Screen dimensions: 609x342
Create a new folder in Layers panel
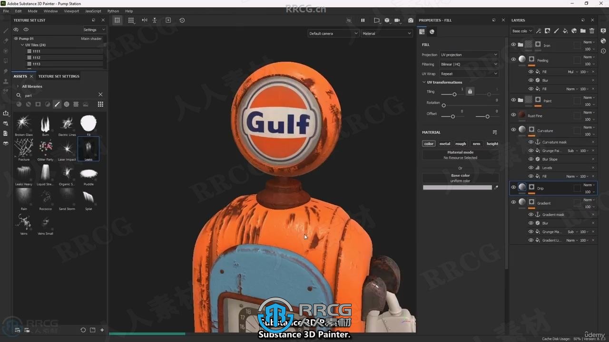[x=583, y=31]
